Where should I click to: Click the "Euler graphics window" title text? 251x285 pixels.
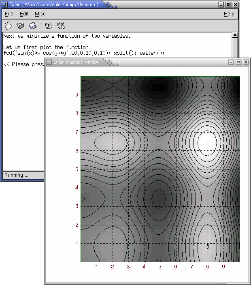point(77,62)
